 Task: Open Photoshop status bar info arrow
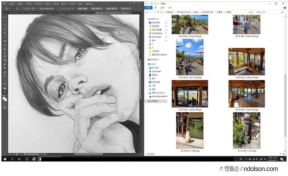[45, 154]
